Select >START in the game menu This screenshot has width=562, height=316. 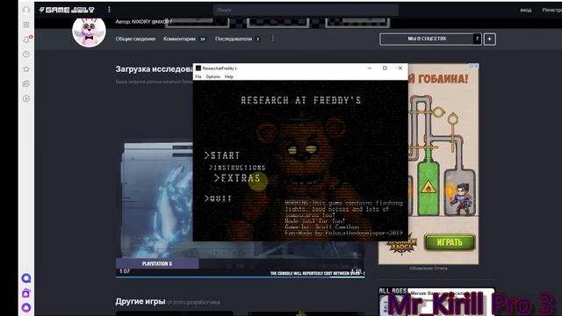tap(222, 155)
